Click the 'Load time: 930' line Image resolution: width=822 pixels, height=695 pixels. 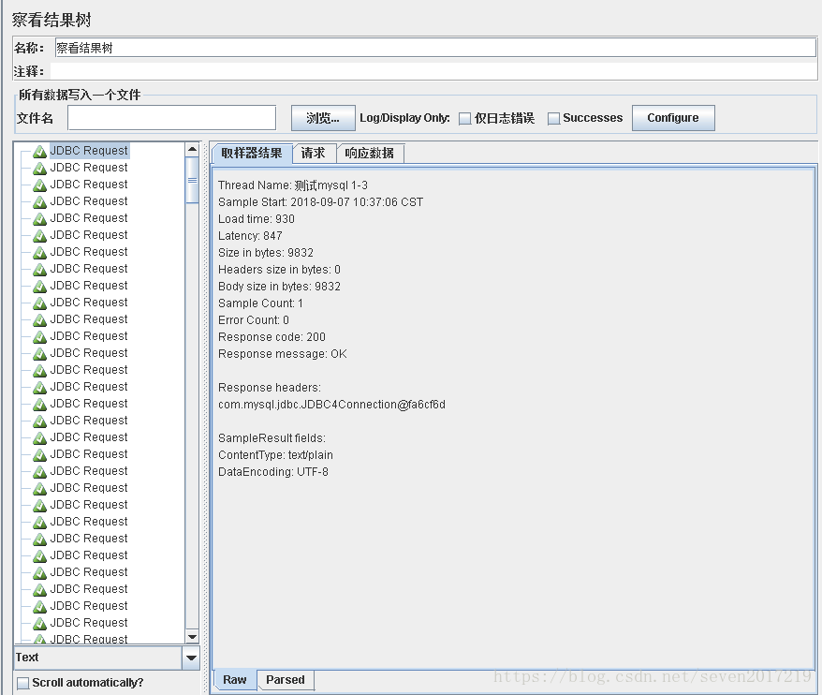coord(257,219)
